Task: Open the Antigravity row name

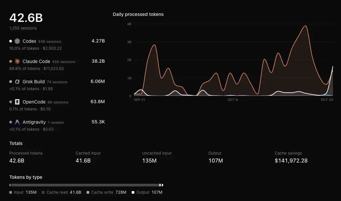Action: pos(34,122)
